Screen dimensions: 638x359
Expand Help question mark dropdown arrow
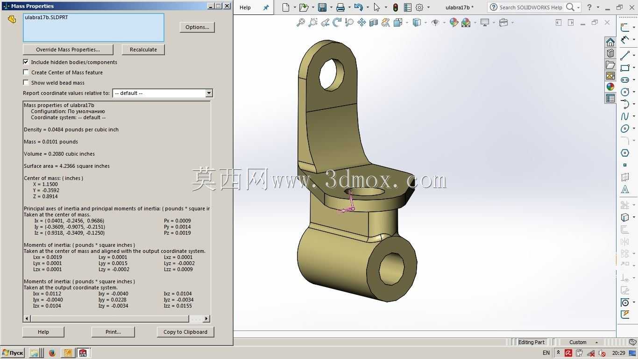click(597, 7)
